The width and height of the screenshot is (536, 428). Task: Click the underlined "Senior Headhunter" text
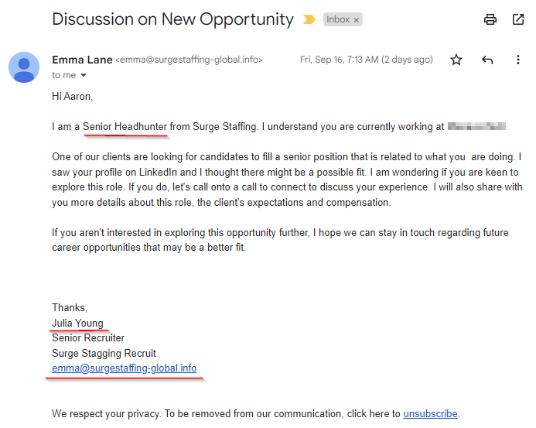pyautogui.click(x=125, y=126)
